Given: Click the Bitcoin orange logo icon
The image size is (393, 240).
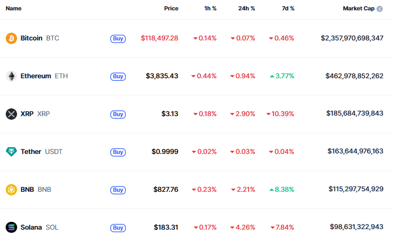Looking at the screenshot, I should [x=11, y=38].
